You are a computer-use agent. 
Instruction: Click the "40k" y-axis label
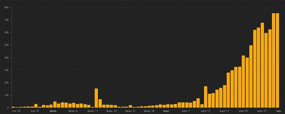coord(7,58)
